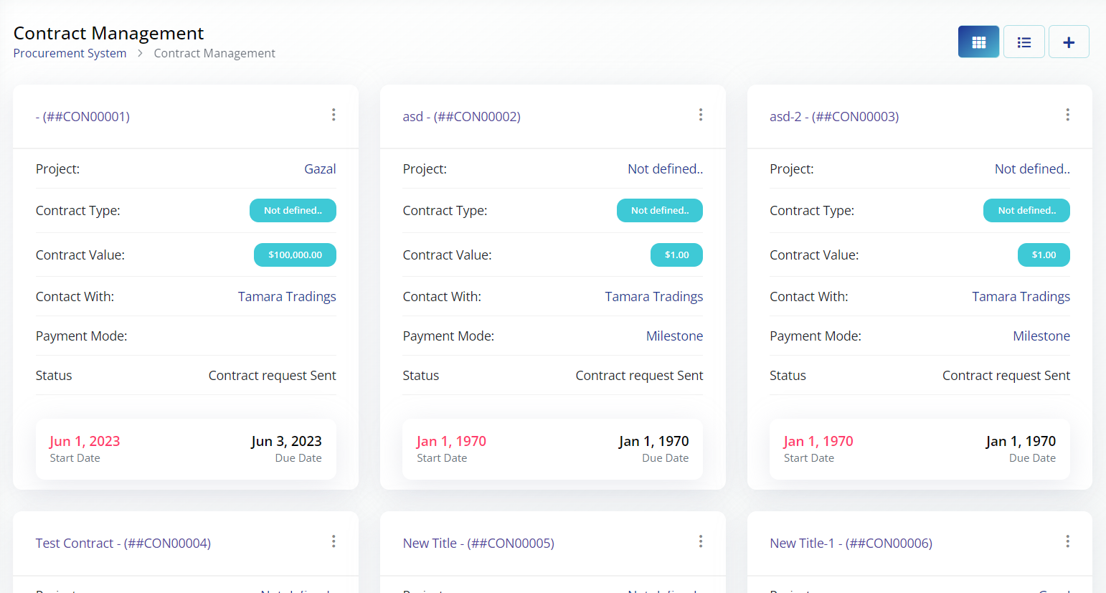Open Test Contract - (##CON00004)
Screen dimensions: 1106x593
tap(123, 544)
